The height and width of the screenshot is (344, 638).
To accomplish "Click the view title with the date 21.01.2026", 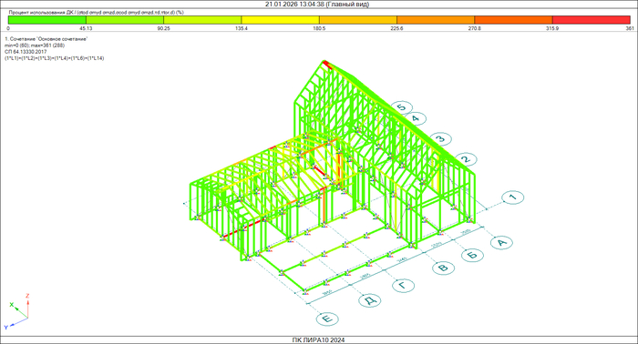I will (317, 4).
